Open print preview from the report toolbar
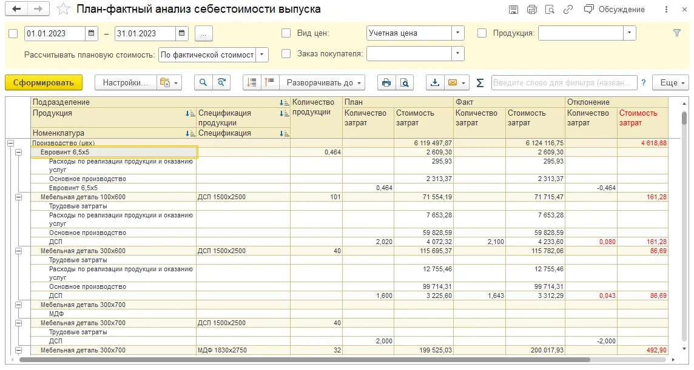This screenshot has height=370, width=694. coord(405,83)
